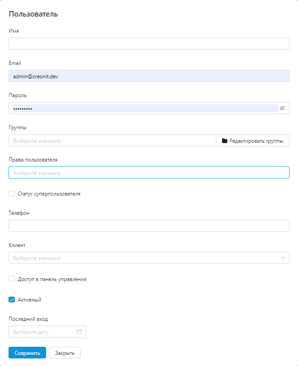Click calendar icon in Последний вход field
This screenshot has height=366, width=298.
(x=79, y=332)
